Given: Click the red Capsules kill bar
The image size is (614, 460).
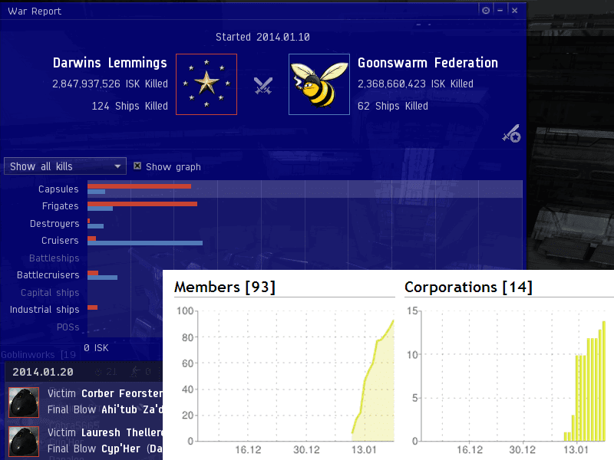Looking at the screenshot, I should point(140,186).
